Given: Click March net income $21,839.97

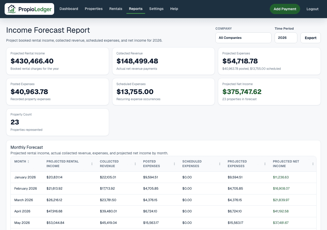Looking at the screenshot, I should (x=281, y=200).
